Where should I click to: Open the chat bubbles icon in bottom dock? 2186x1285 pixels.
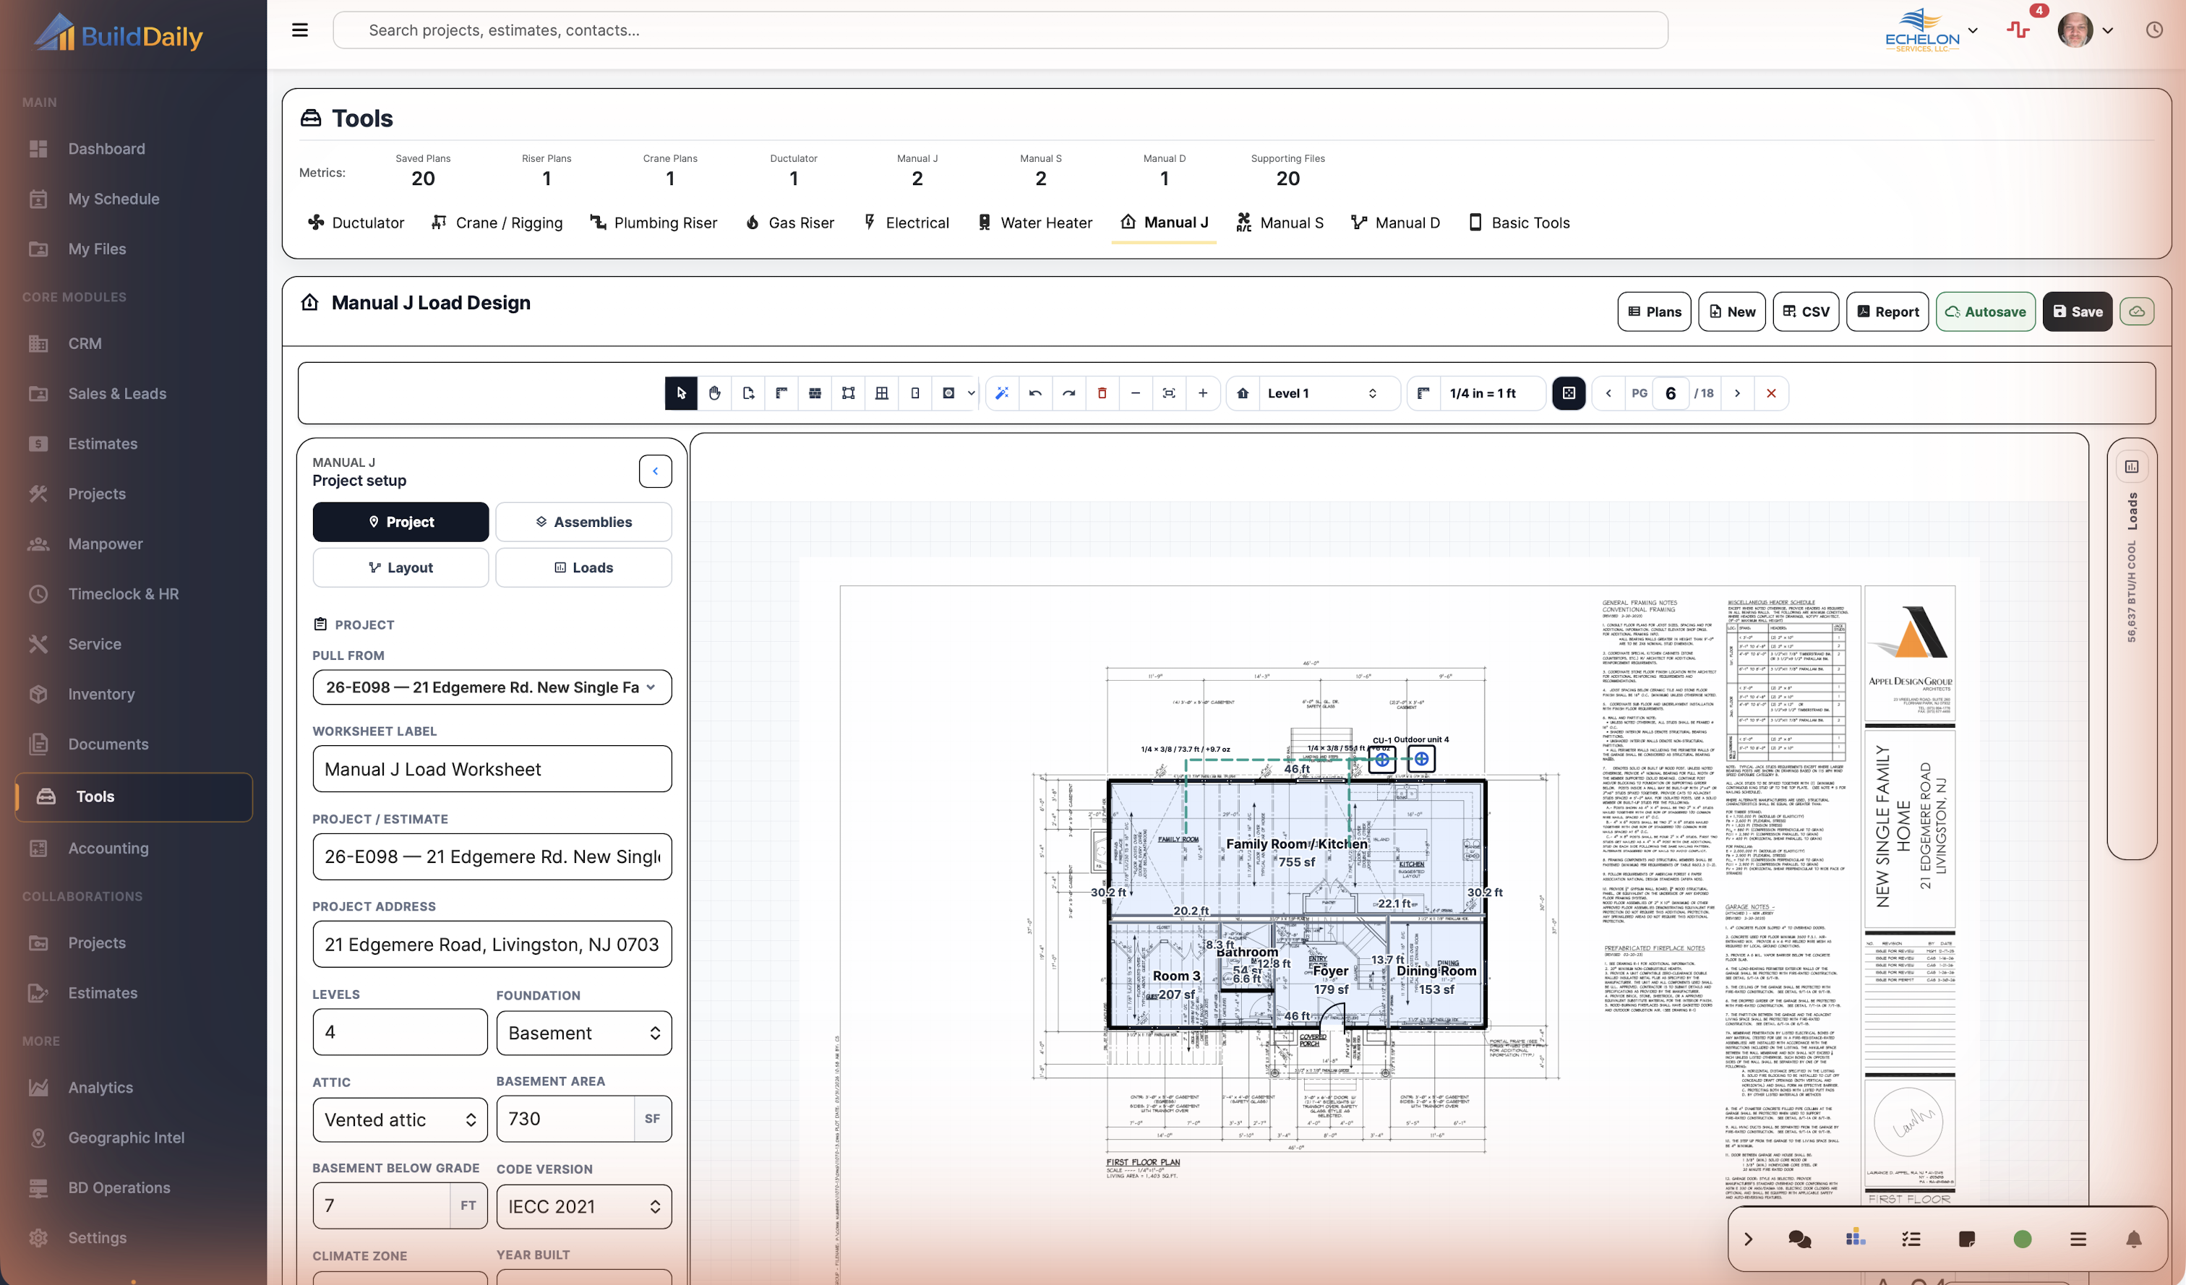click(x=1799, y=1239)
